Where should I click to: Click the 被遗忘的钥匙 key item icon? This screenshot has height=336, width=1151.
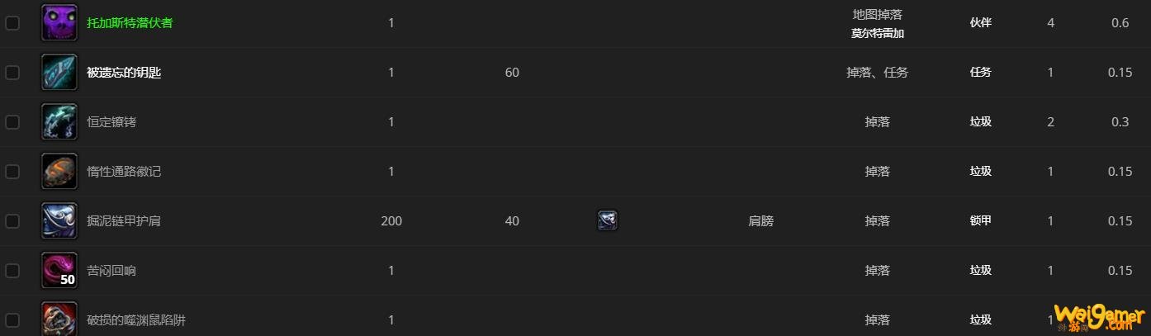[x=59, y=73]
